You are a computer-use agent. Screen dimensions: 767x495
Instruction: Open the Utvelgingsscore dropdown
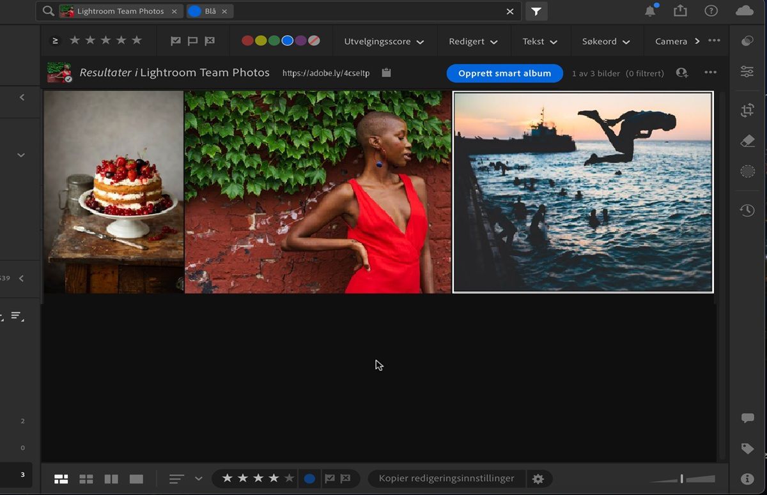pos(383,40)
